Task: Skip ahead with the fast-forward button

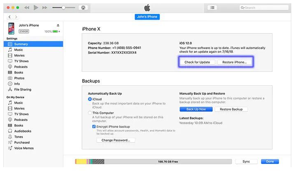Action: click(x=45, y=8)
